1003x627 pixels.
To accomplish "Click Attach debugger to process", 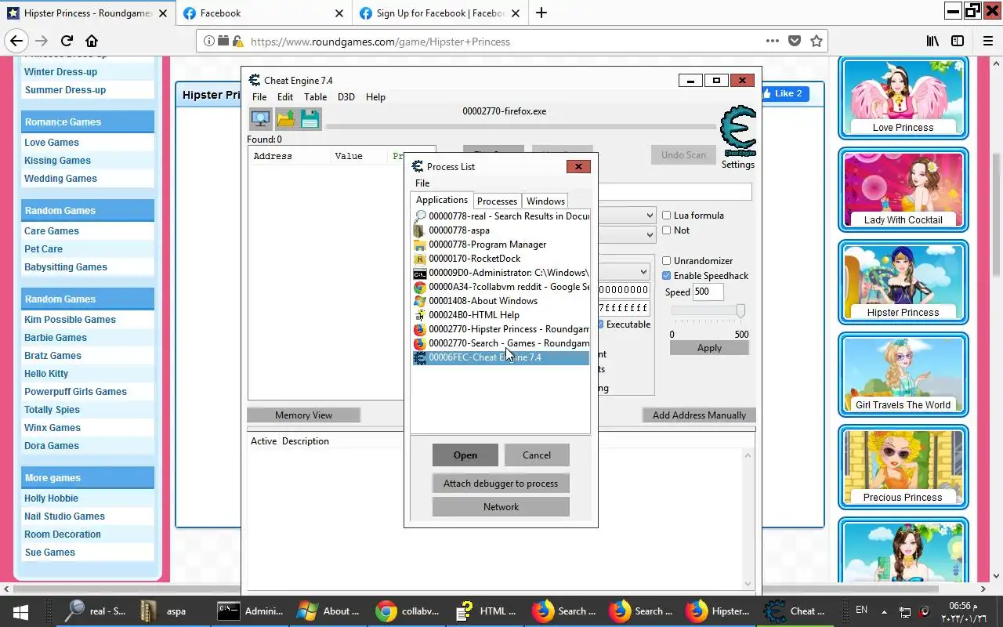I will tap(501, 484).
